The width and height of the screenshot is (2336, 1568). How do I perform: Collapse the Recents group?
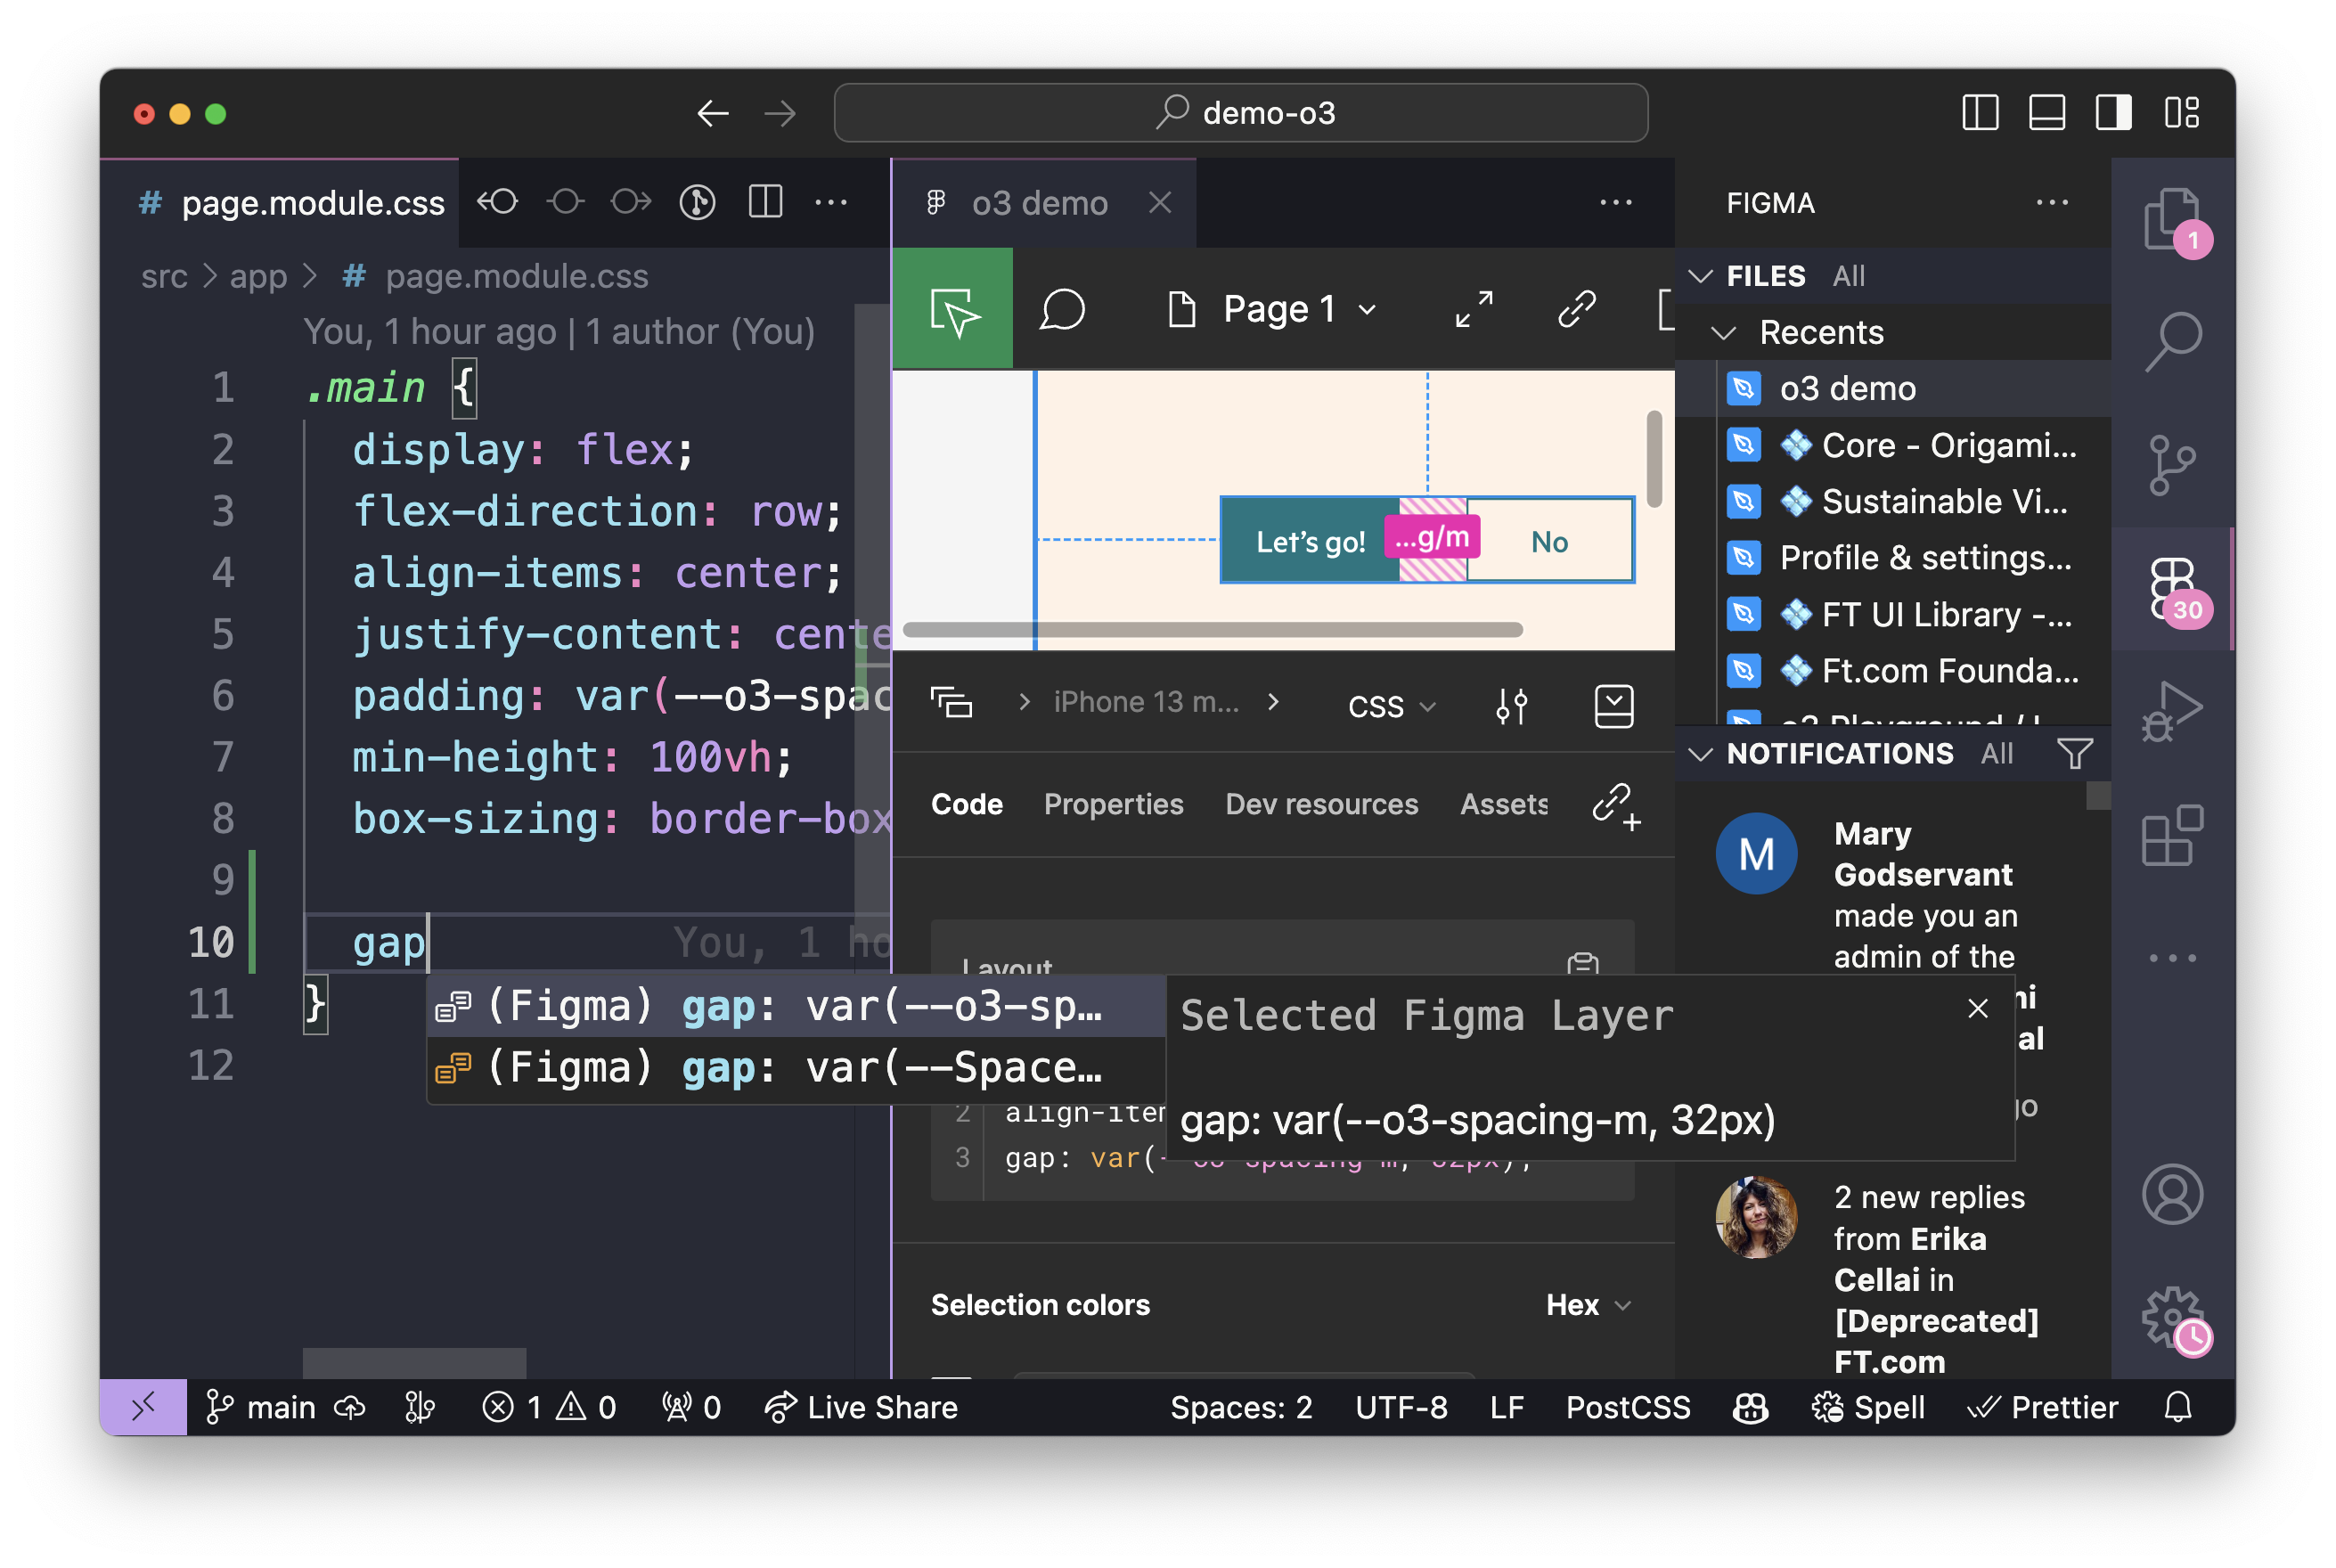(x=1723, y=333)
